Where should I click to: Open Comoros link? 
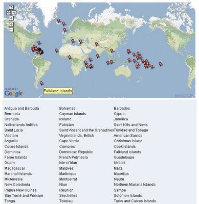click(67, 146)
